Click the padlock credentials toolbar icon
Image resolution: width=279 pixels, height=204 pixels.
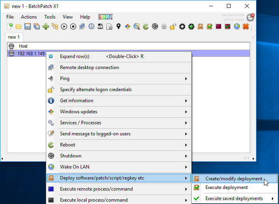(x=173, y=26)
